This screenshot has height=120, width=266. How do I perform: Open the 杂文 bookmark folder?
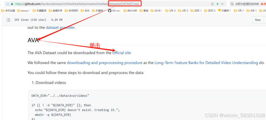pos(85,11)
